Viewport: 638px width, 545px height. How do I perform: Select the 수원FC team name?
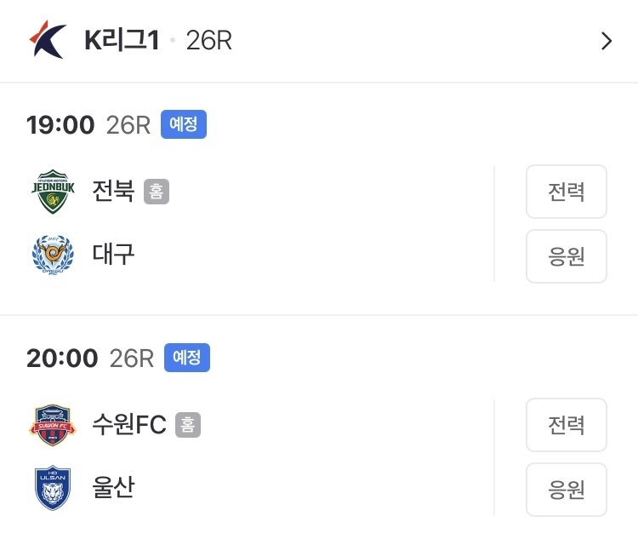point(129,425)
